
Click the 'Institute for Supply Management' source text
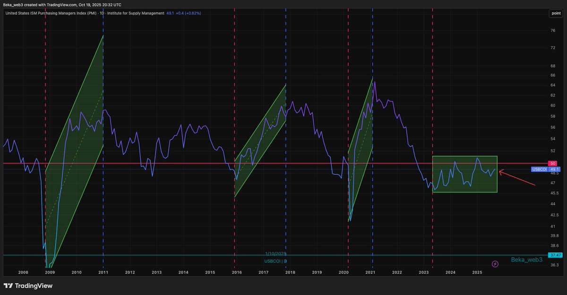[x=136, y=13]
